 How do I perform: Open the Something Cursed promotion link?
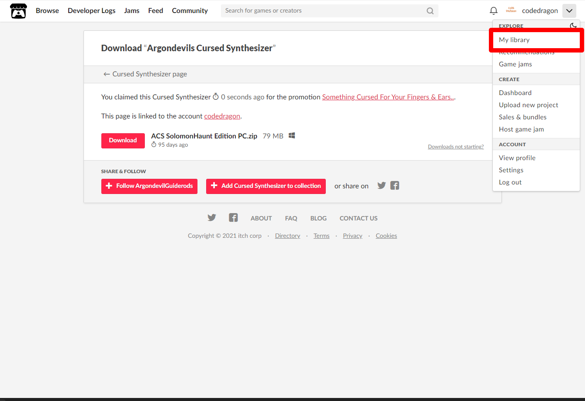click(x=388, y=97)
